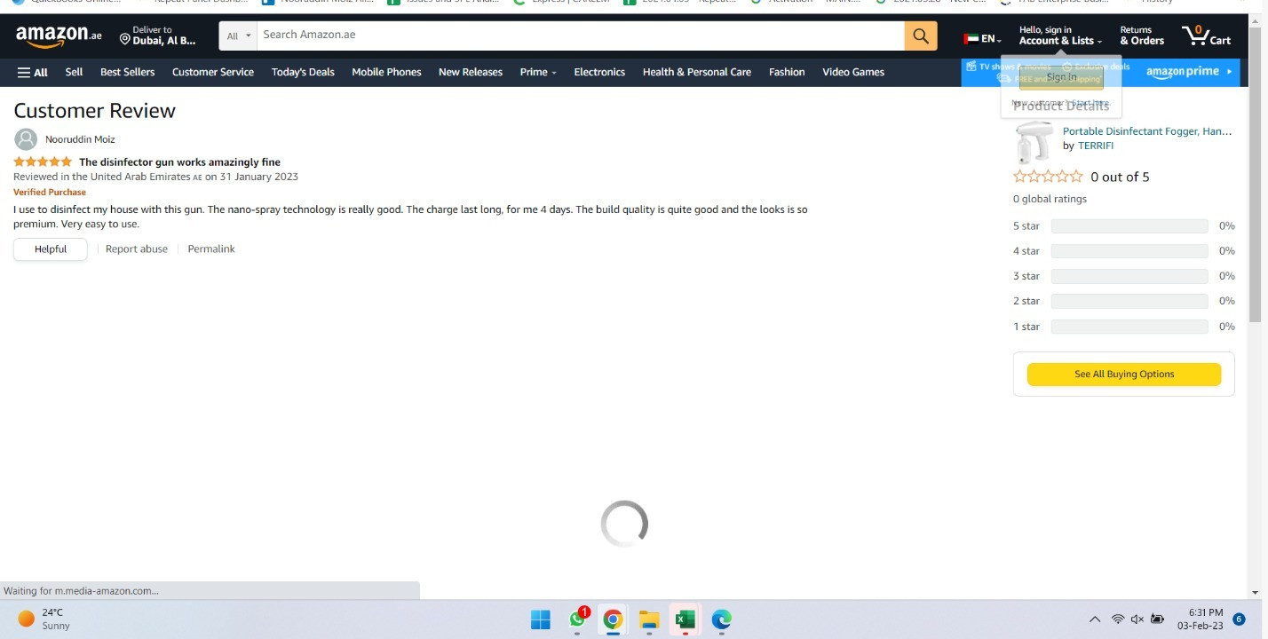Viewport: 1268px width, 639px height.
Task: Click the Report abuse link
Action: pyautogui.click(x=137, y=249)
